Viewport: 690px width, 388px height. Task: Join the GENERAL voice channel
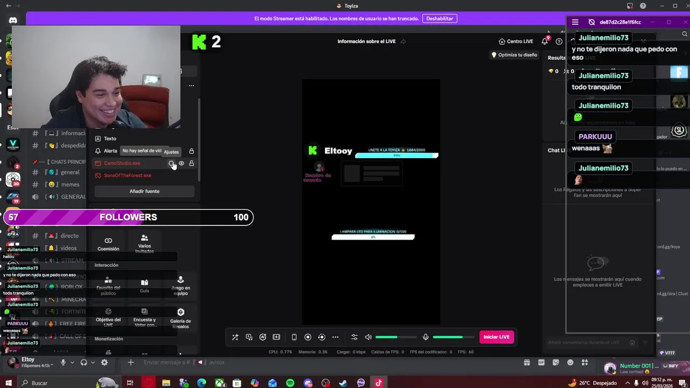click(58, 197)
